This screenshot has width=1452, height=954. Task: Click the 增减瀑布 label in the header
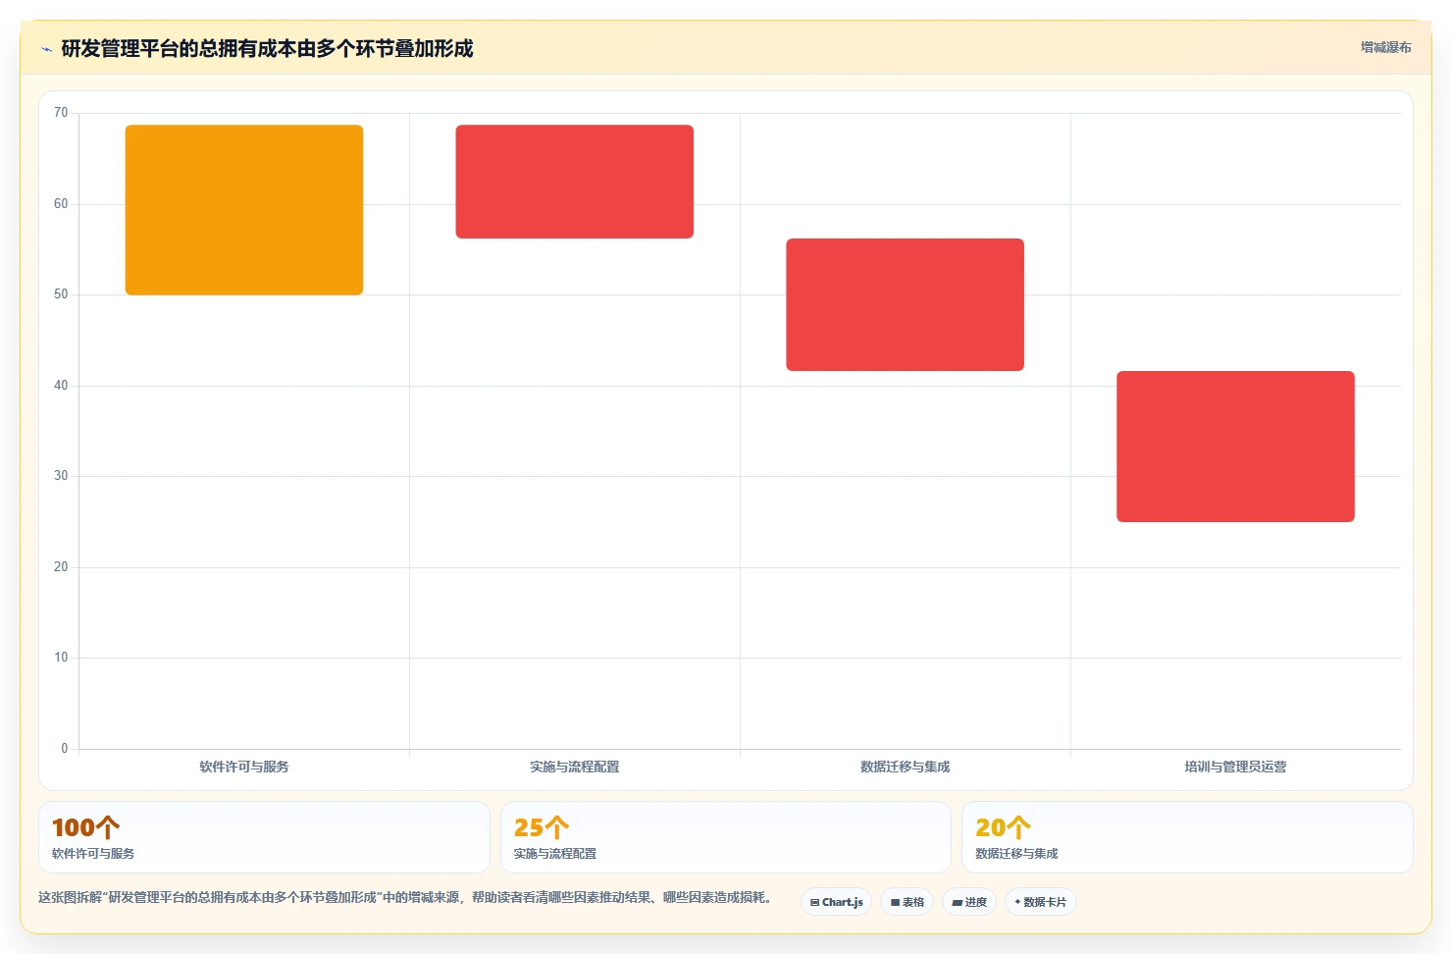coord(1385,47)
